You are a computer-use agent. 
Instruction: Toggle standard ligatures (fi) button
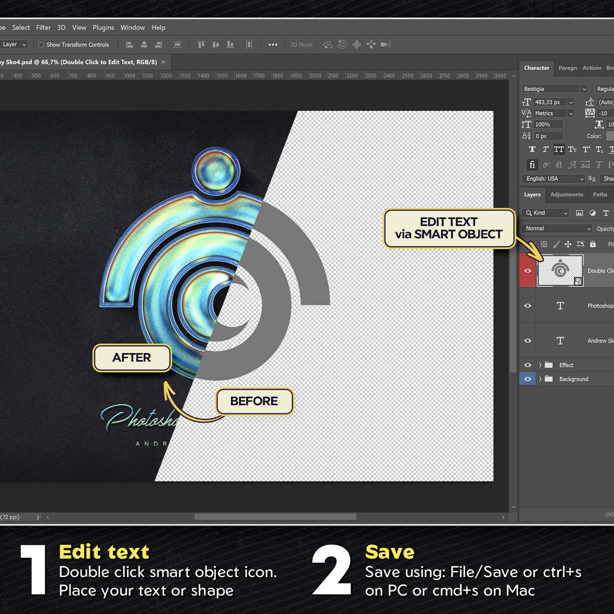pyautogui.click(x=532, y=165)
